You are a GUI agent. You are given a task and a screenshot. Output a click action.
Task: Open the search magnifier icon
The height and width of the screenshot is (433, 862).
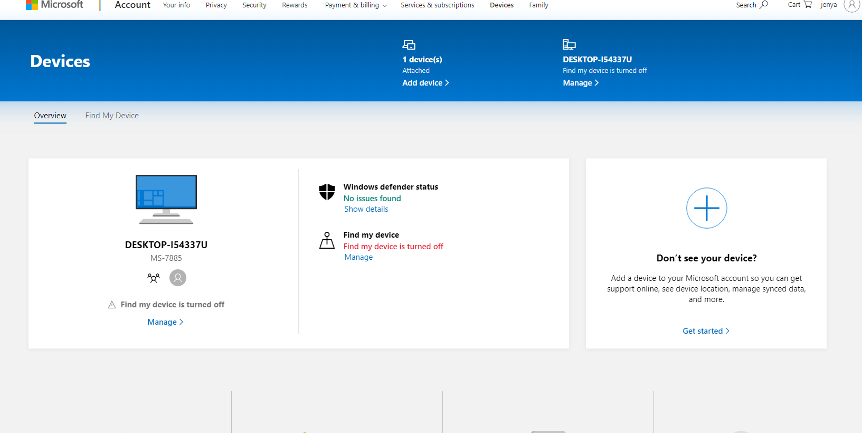pos(764,5)
